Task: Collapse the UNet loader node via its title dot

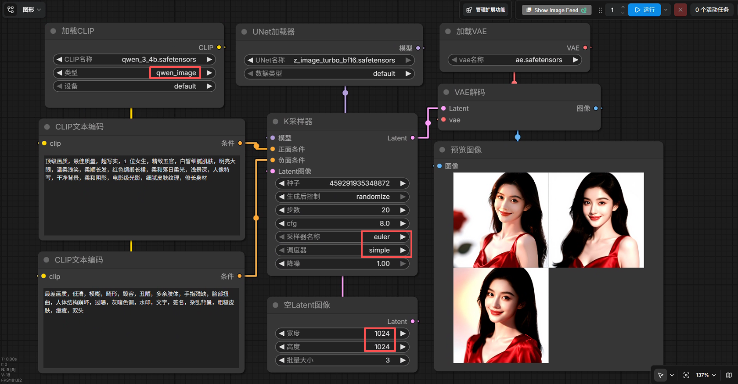Action: 244,32
